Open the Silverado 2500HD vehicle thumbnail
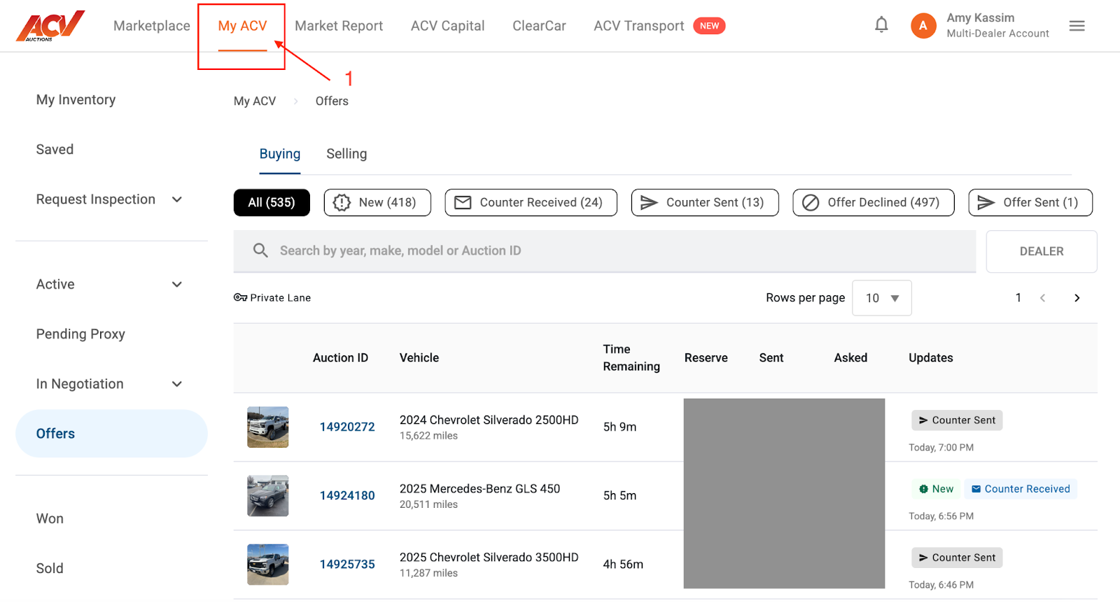Screen dimensions: 1120x603 click(x=268, y=427)
